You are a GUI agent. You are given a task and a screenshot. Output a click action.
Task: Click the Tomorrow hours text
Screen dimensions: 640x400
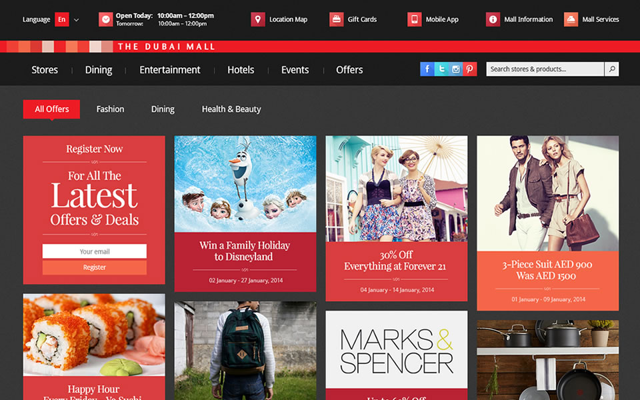pos(161,24)
